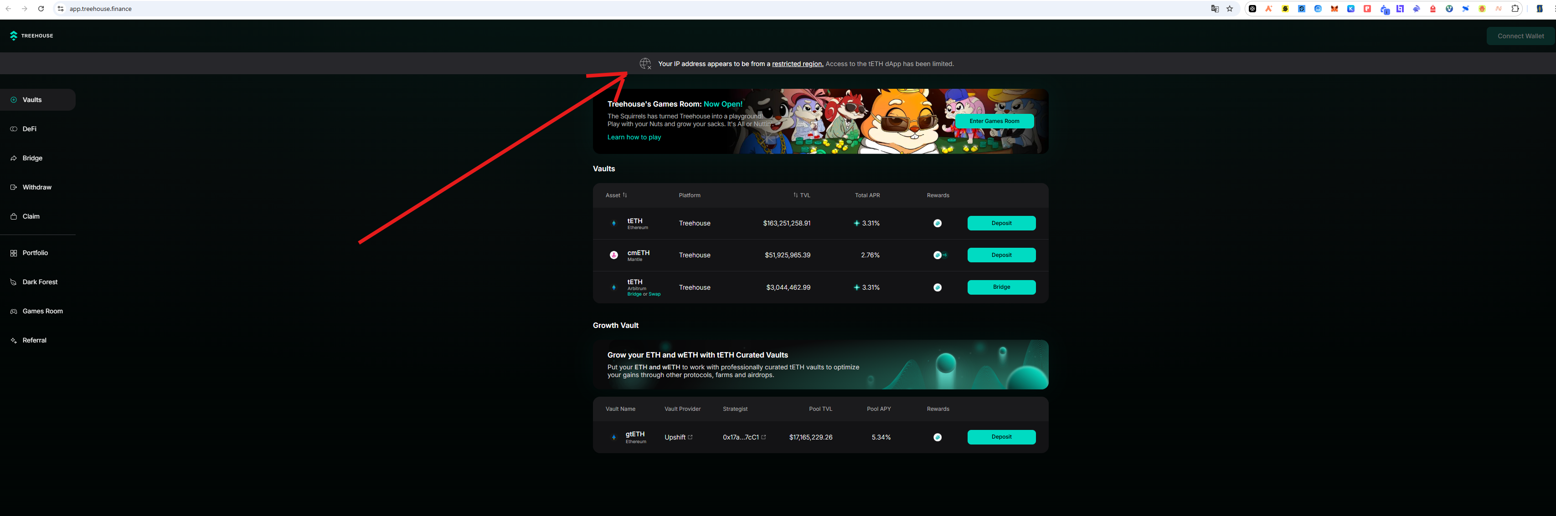This screenshot has height=516, width=1556.
Task: Click the Dark Forest leaf icon
Action: (13, 282)
